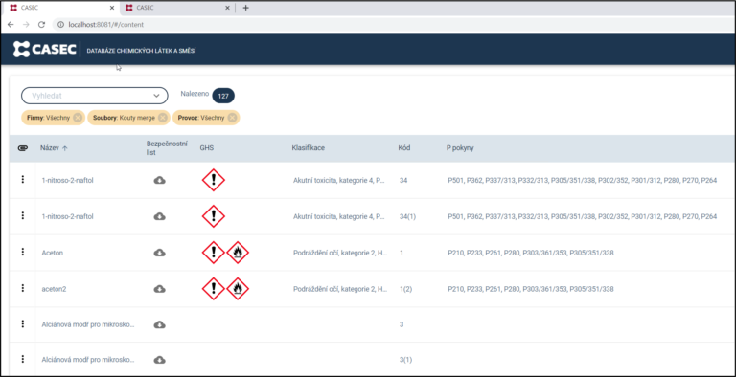Download safety sheet for Alciánová modř code 3

coord(160,324)
